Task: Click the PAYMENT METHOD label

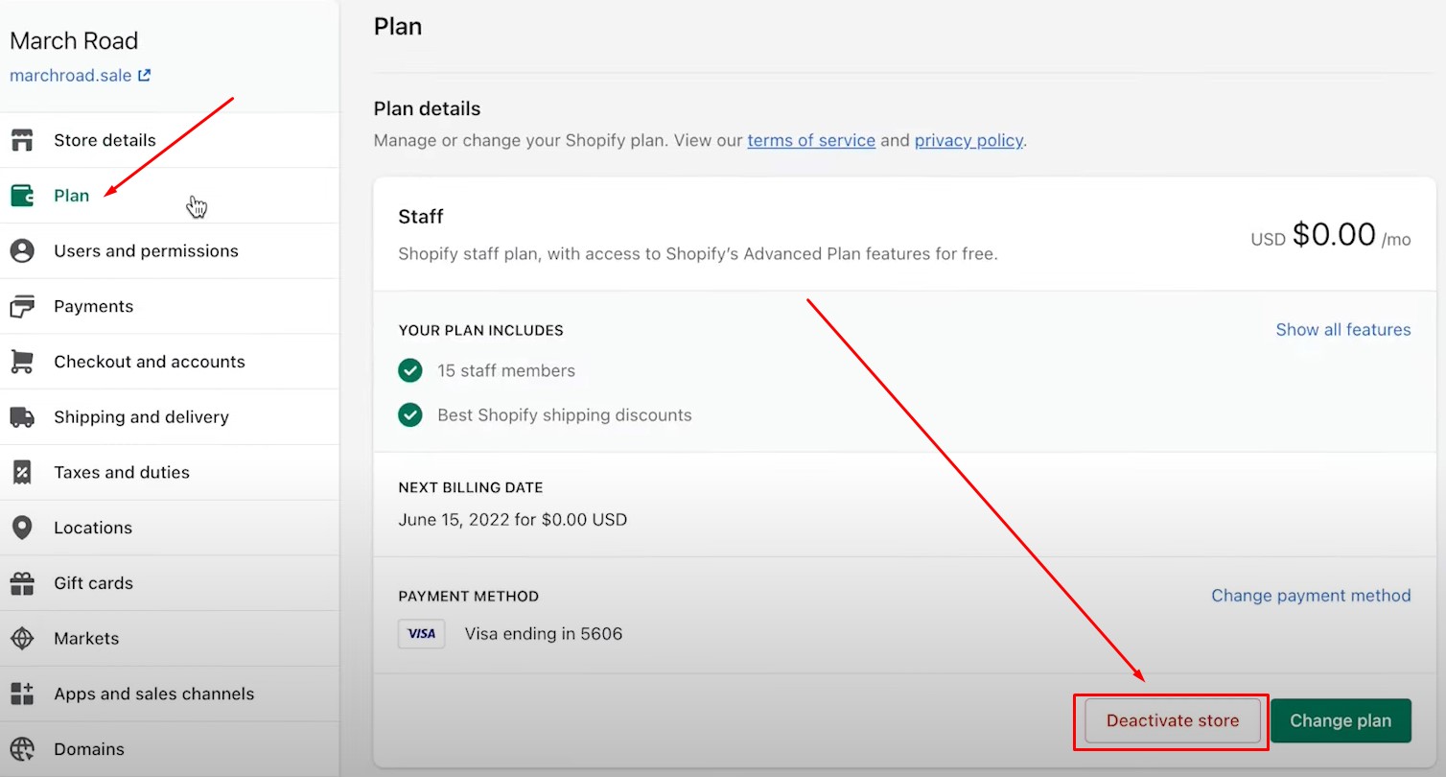Action: pyautogui.click(x=469, y=596)
